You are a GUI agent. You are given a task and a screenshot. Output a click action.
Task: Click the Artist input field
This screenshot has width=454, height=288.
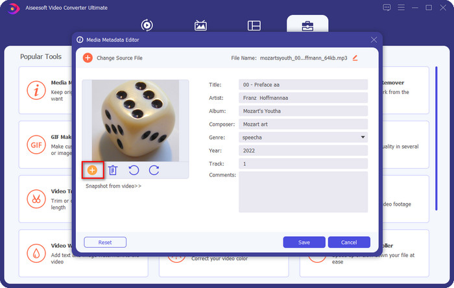point(303,98)
